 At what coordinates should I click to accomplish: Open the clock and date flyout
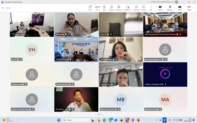(188, 120)
